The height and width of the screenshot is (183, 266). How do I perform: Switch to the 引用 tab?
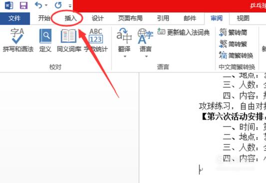(x=163, y=18)
